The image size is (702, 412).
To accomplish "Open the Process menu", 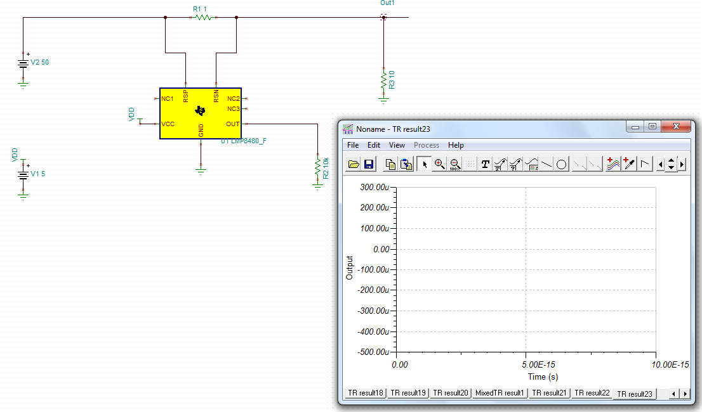I will coord(427,145).
